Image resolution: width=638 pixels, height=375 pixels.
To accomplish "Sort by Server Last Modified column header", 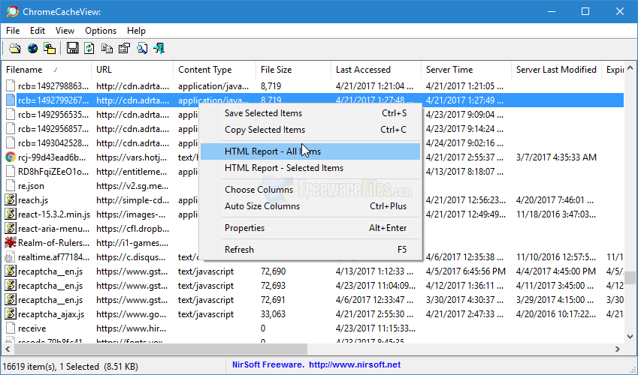I will 556,70.
